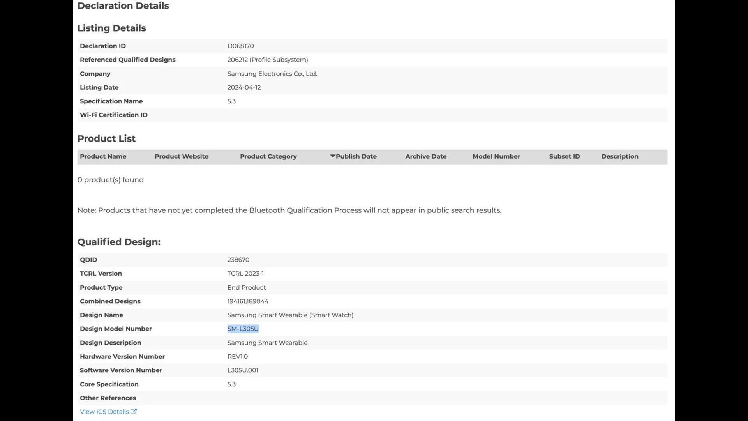Open the View ICS Details link
The height and width of the screenshot is (421, 748).
tap(104, 412)
